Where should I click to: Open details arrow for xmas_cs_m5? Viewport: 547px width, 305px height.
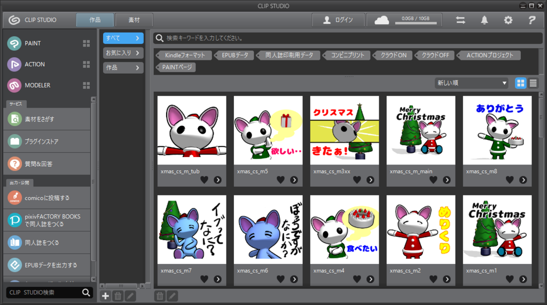tap(294, 179)
